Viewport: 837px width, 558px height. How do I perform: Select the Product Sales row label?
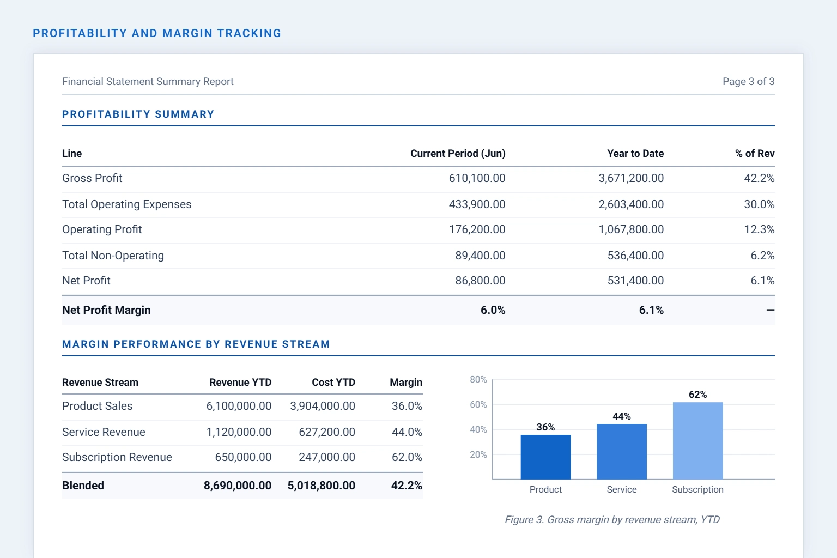coord(97,406)
